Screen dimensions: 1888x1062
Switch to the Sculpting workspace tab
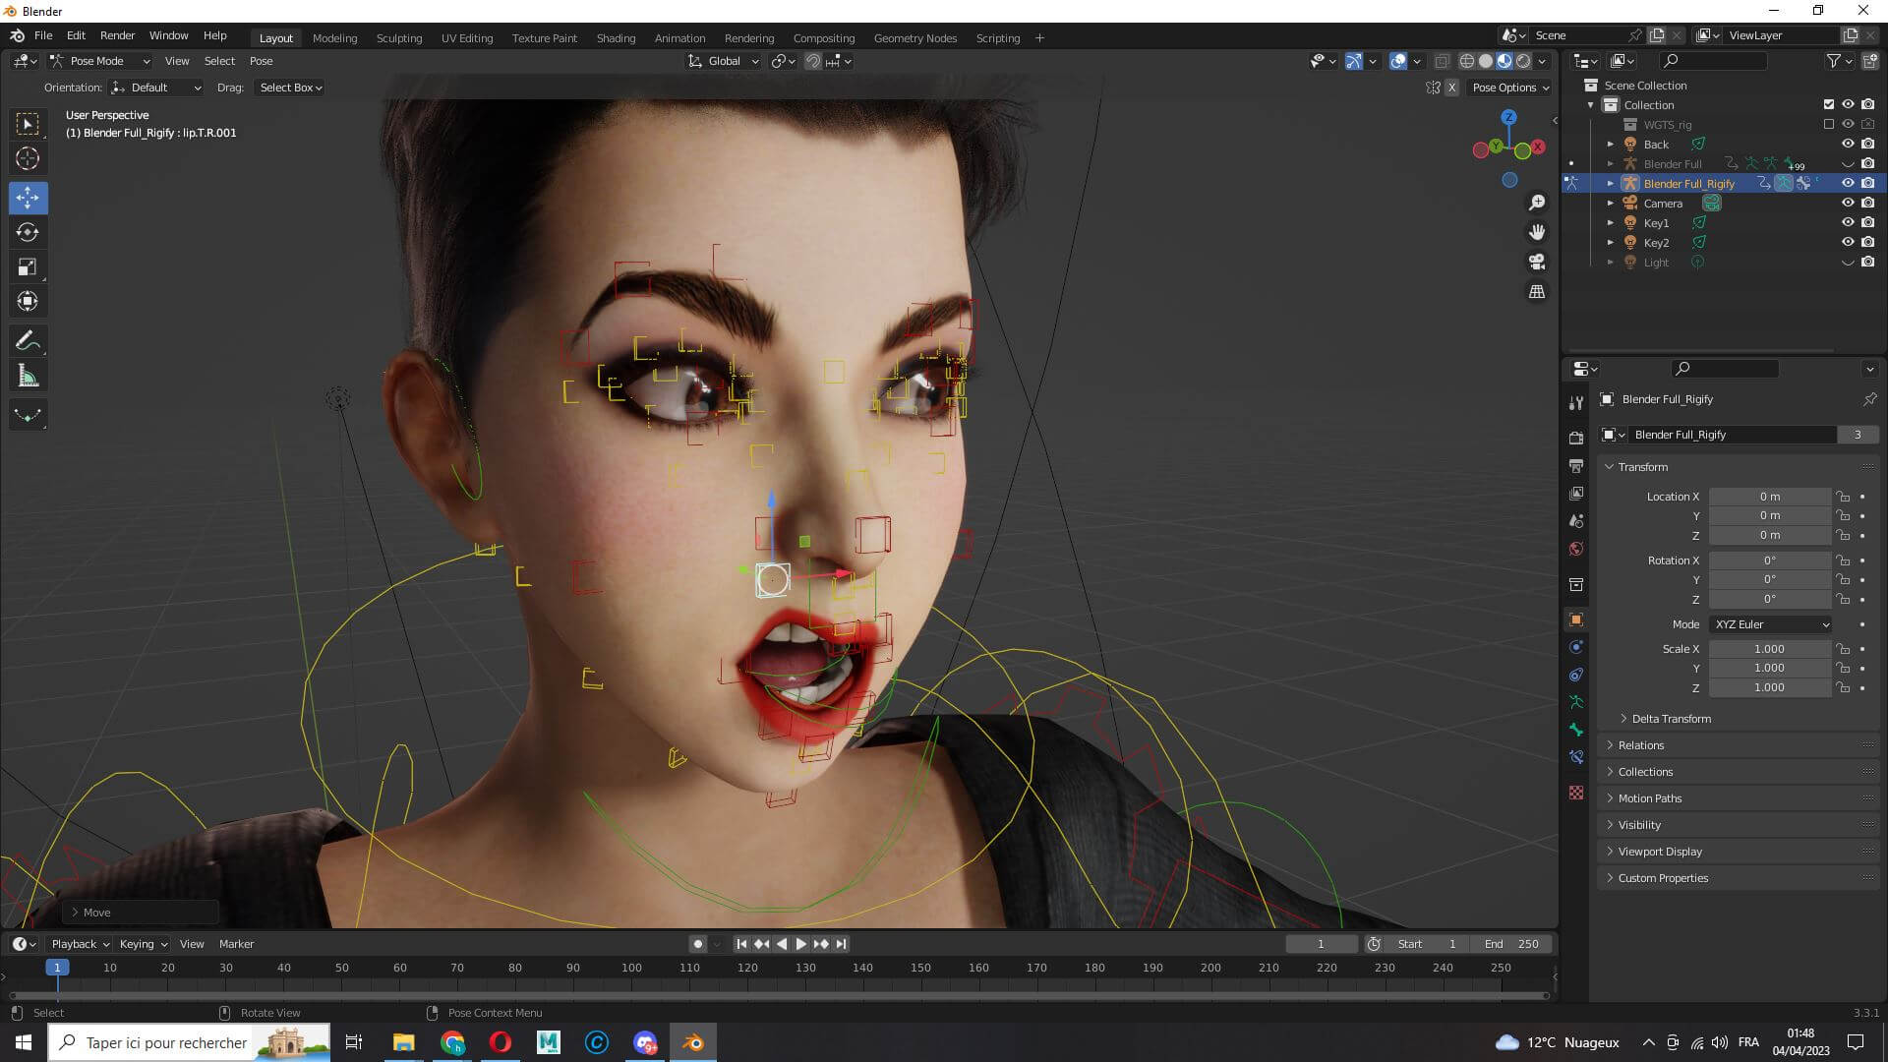tap(398, 38)
